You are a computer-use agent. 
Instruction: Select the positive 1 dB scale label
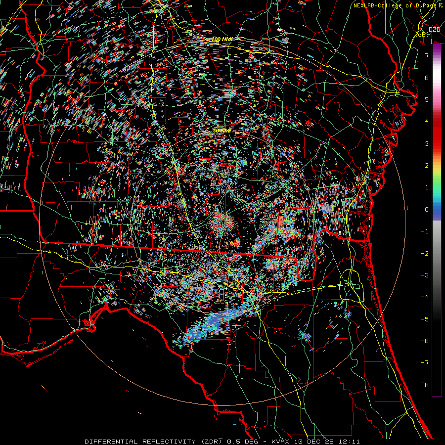[427, 187]
